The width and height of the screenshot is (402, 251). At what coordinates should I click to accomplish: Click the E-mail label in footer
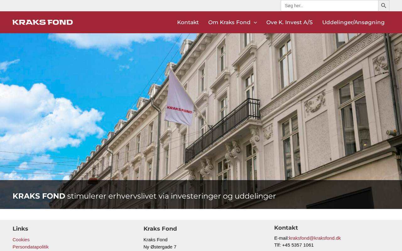(x=281, y=238)
